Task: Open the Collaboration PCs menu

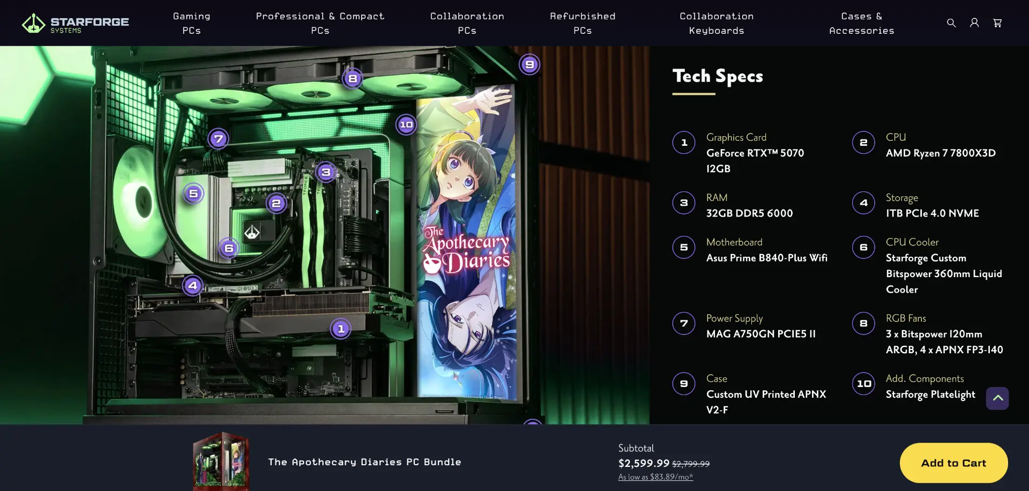Action: click(x=467, y=23)
